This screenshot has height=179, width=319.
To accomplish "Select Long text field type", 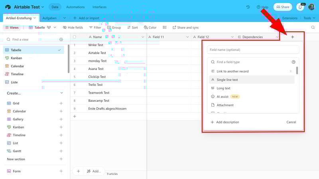I will pyautogui.click(x=252, y=88).
